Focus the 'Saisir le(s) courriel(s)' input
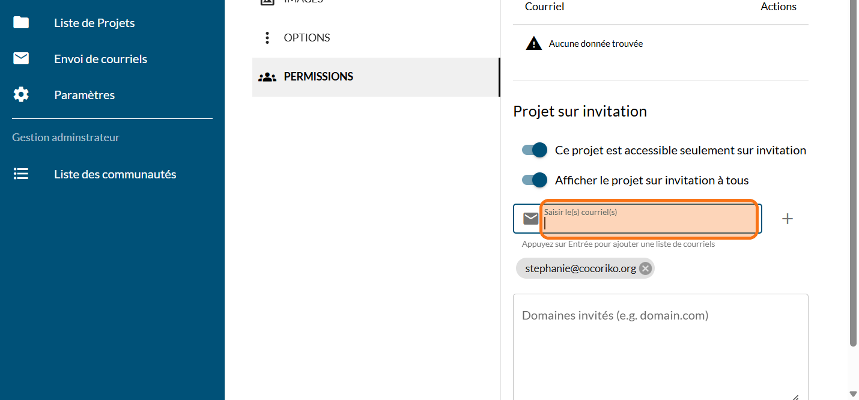Screen dimensions: 859x400 pos(649,223)
